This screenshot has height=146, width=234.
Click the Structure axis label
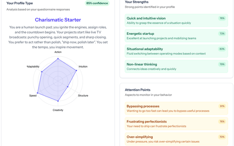tap(83, 96)
